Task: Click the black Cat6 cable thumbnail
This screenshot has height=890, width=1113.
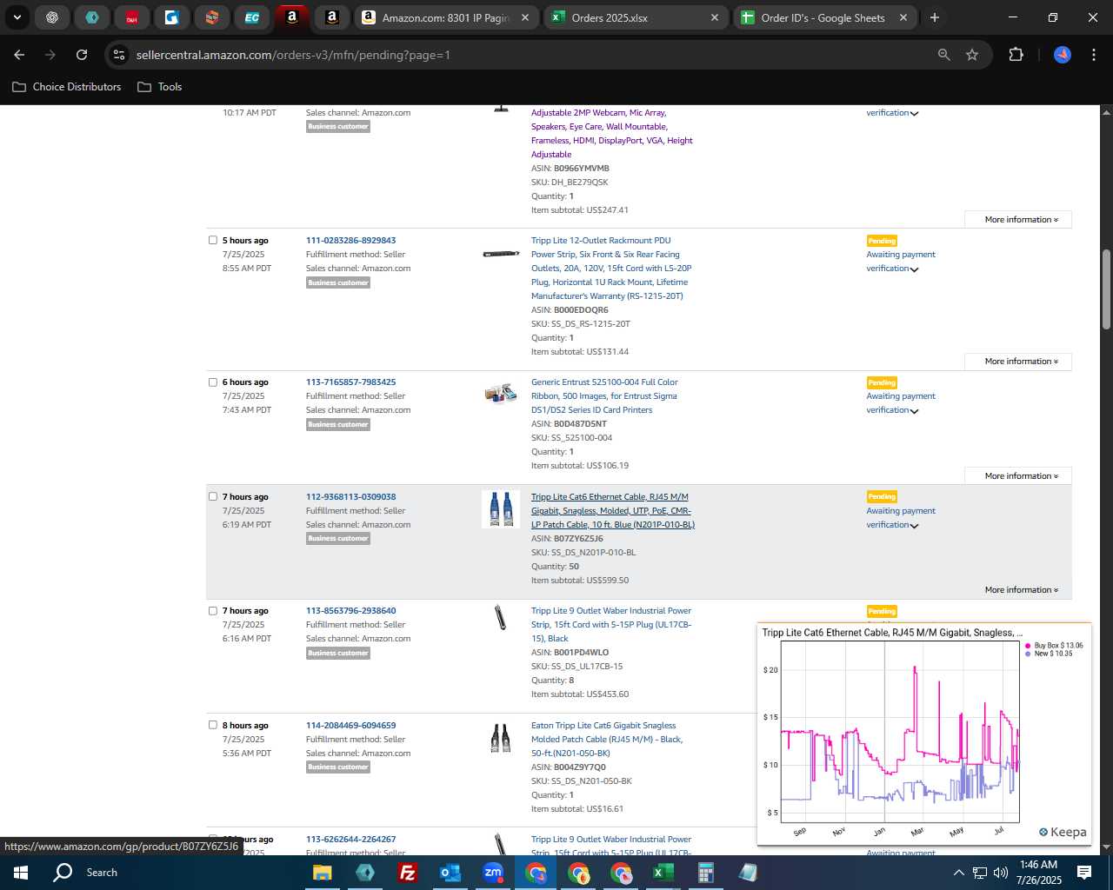Action: [x=501, y=738]
